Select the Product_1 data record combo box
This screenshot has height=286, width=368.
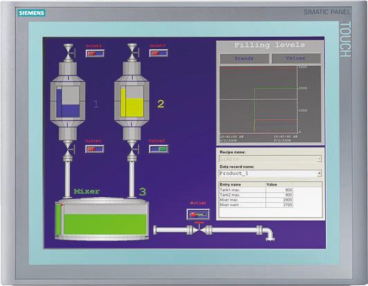[270, 174]
